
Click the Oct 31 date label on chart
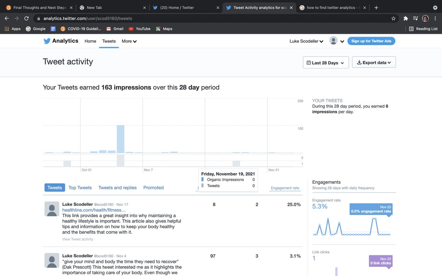click(x=87, y=170)
